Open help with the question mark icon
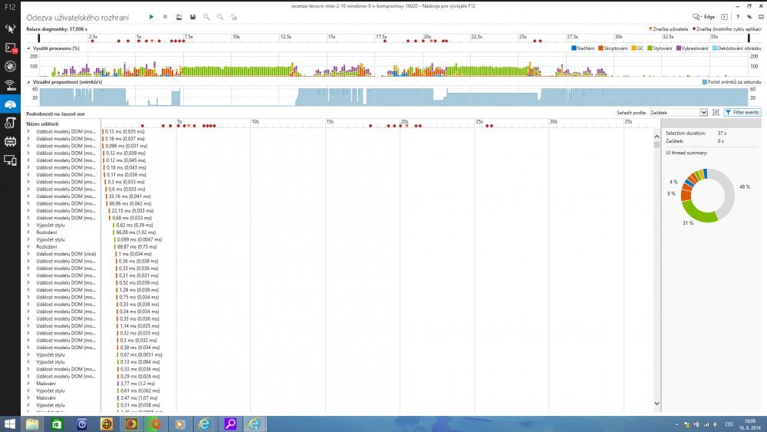 738,17
